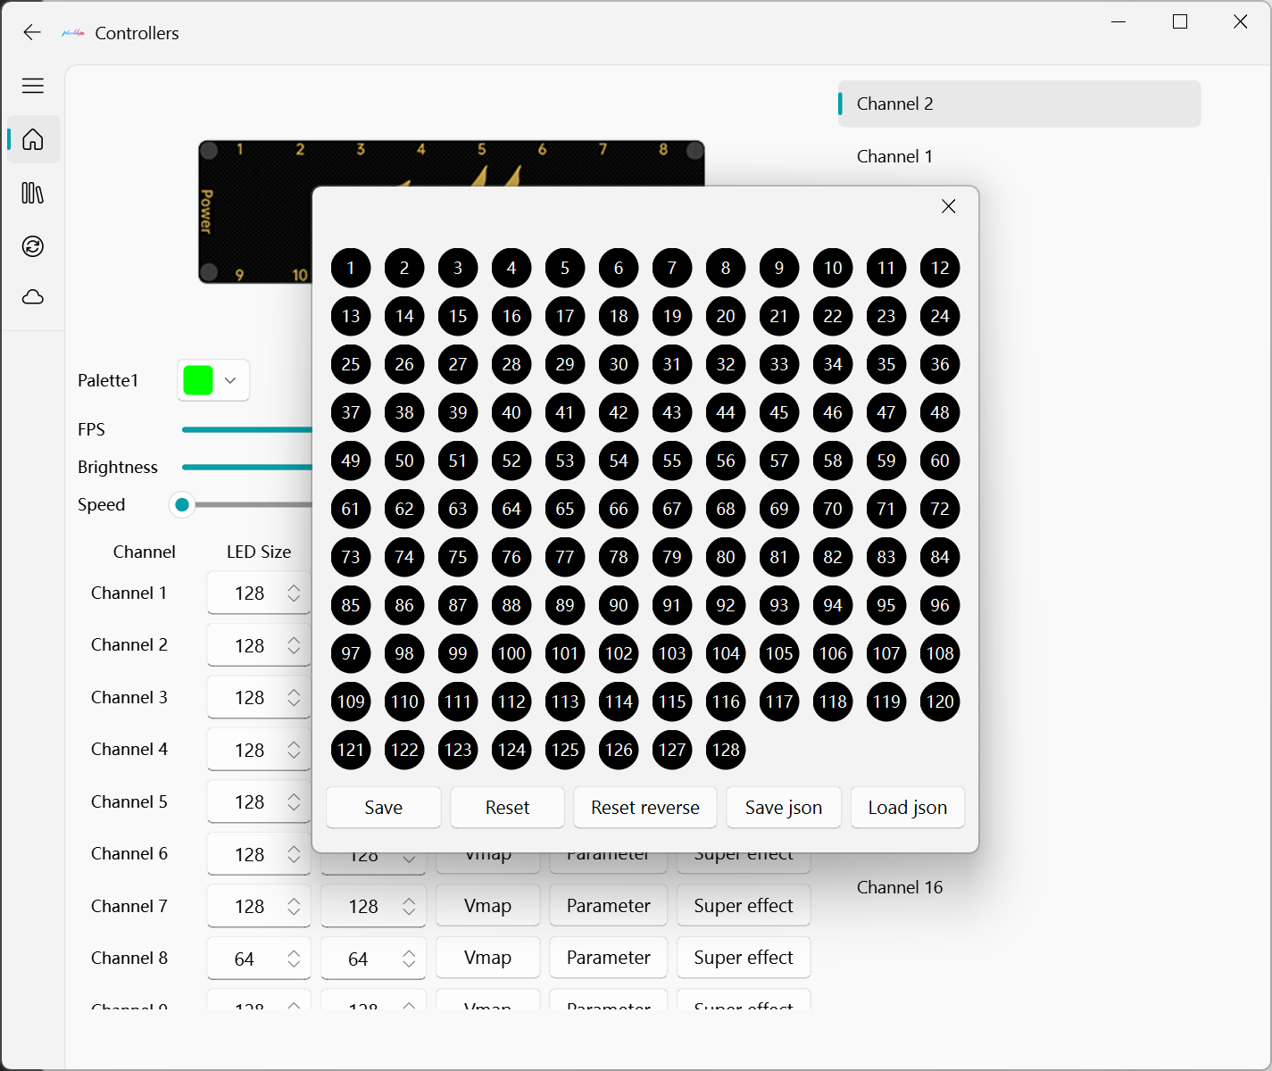
Task: Click the sync sidebar icon
Action: coord(33,246)
